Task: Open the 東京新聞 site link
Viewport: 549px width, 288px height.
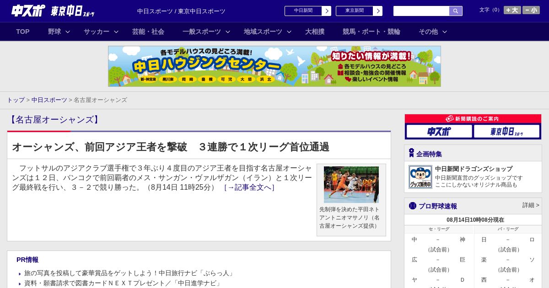Action: pyautogui.click(x=355, y=11)
